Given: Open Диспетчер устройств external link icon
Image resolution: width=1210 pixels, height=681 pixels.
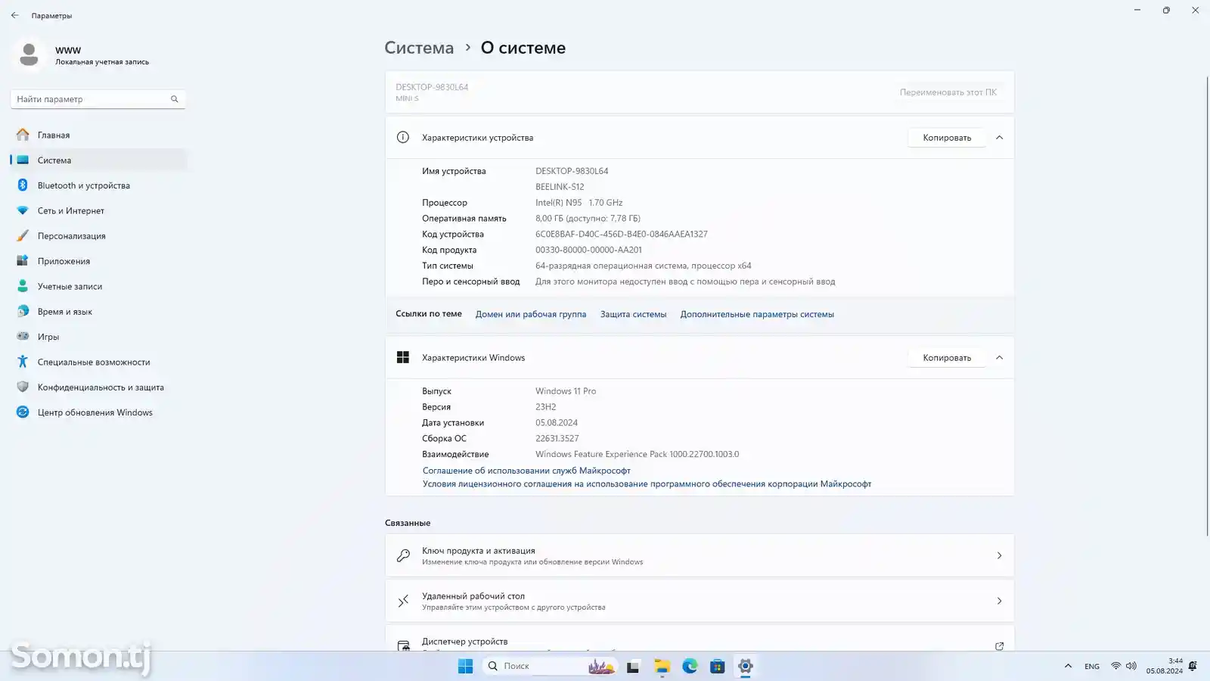Looking at the screenshot, I should coord(999,646).
